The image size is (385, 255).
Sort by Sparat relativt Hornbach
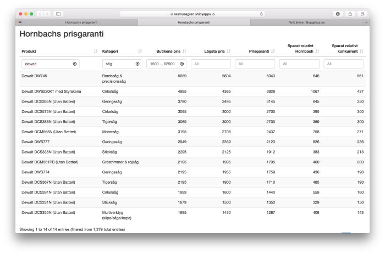click(x=317, y=51)
